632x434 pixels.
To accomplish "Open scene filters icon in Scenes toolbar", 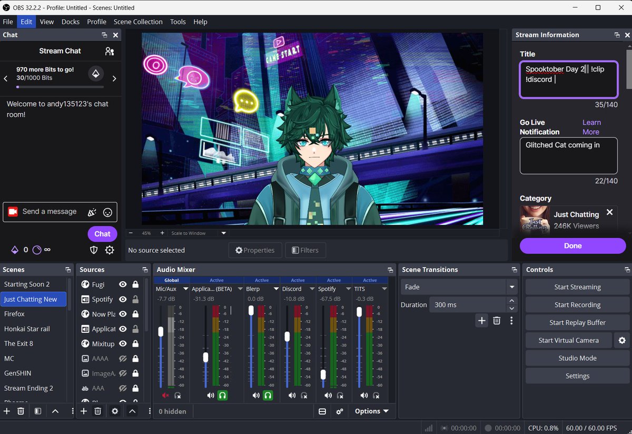I will click(x=38, y=411).
